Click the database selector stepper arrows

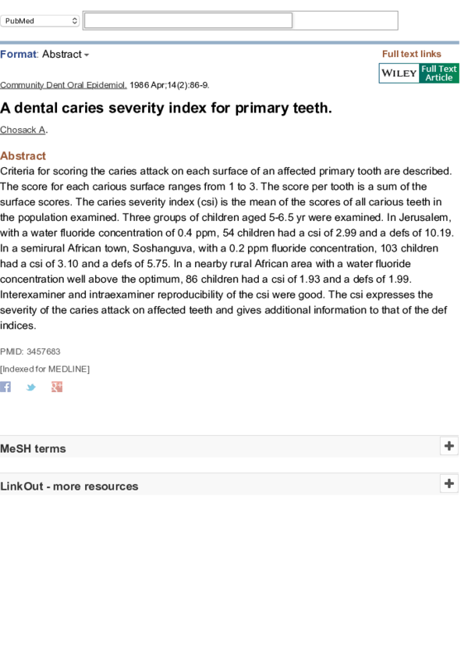point(74,20)
